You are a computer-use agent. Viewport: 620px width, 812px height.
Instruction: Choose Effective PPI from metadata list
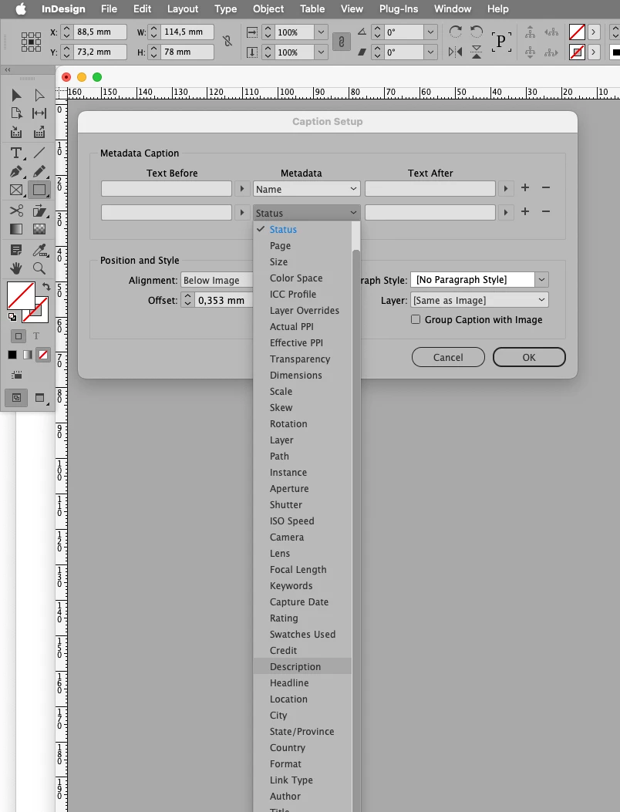click(302, 343)
